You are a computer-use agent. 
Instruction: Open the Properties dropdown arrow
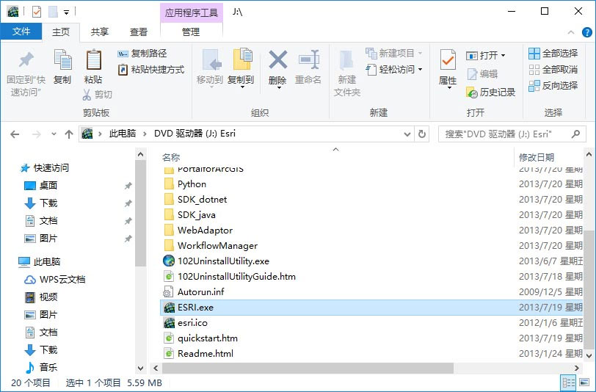coord(449,88)
